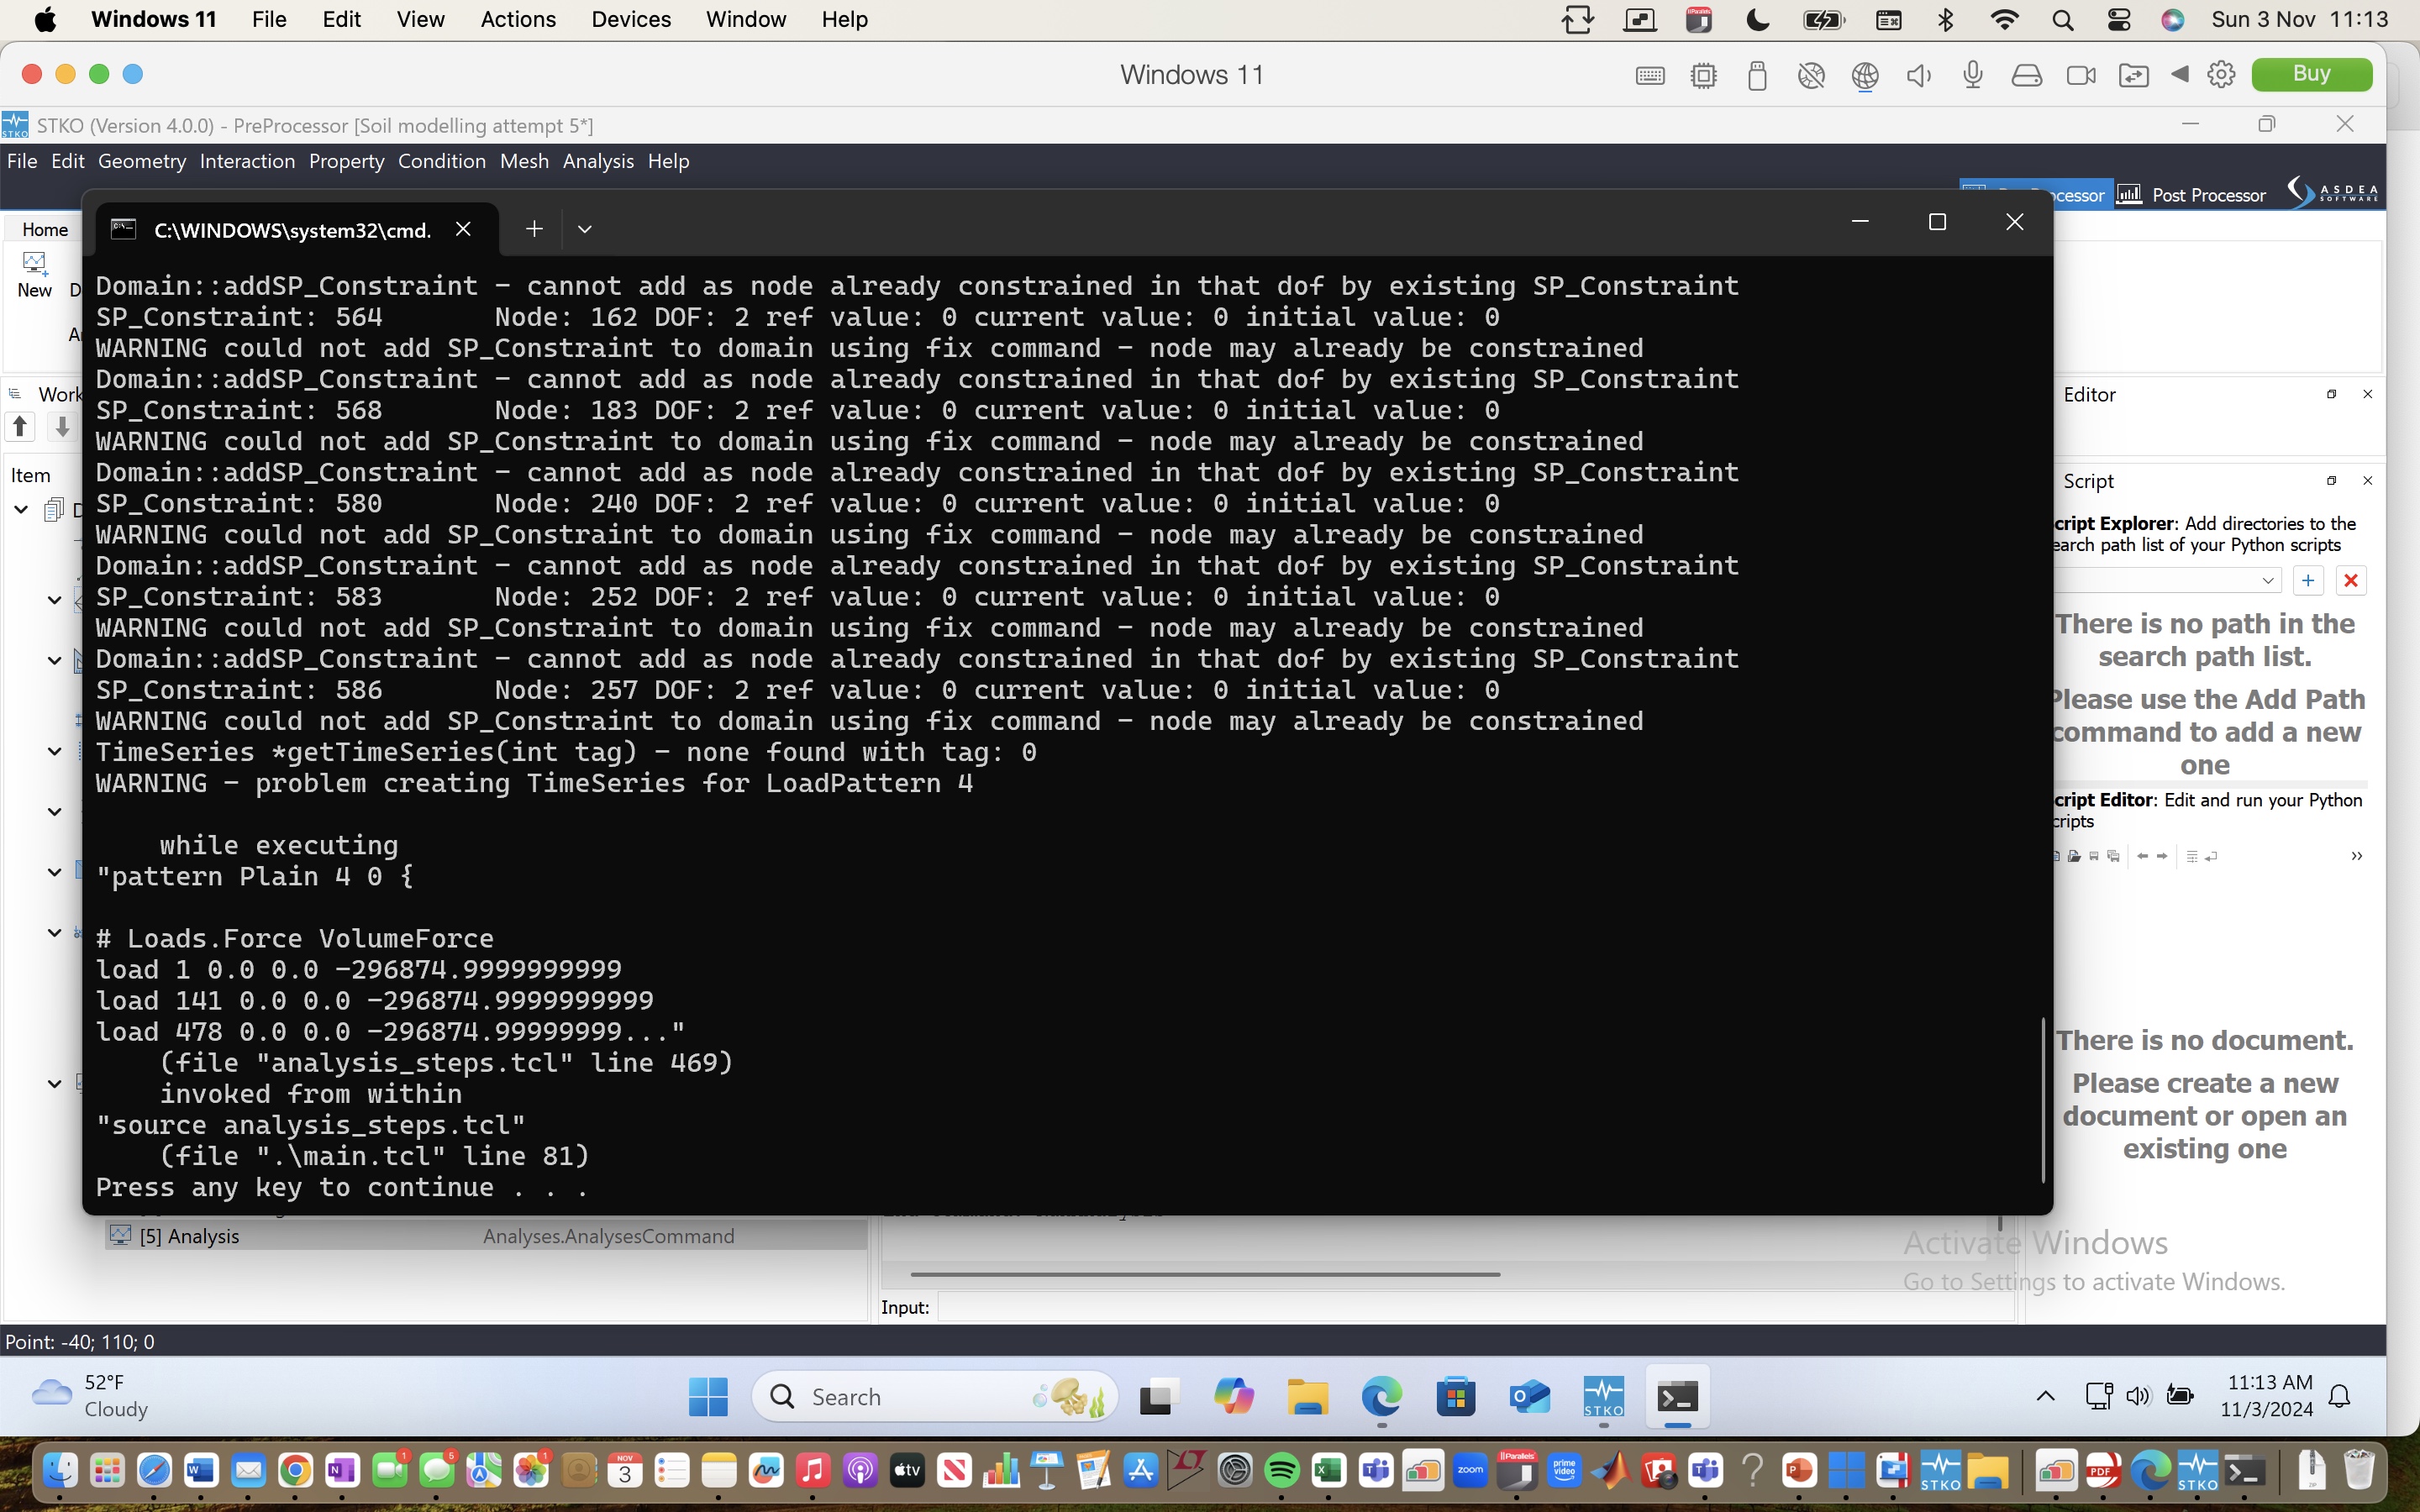Image resolution: width=2420 pixels, height=1512 pixels.
Task: Click the Parallels microphone icon
Action: pyautogui.click(x=1972, y=75)
